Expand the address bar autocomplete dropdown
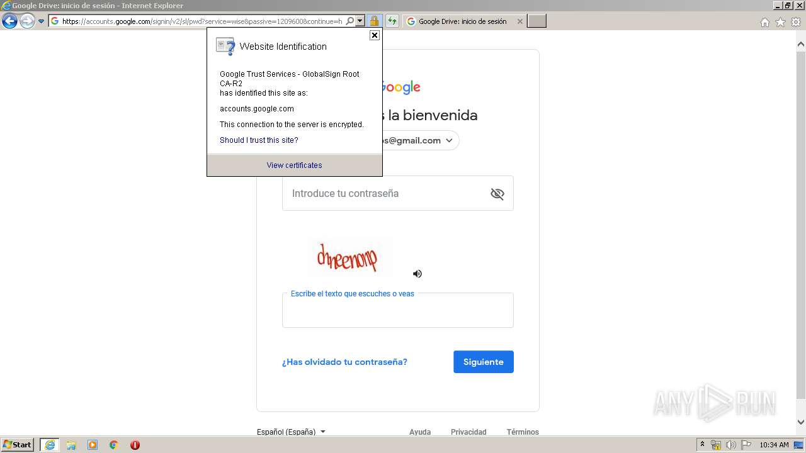806x453 pixels. tap(360, 21)
